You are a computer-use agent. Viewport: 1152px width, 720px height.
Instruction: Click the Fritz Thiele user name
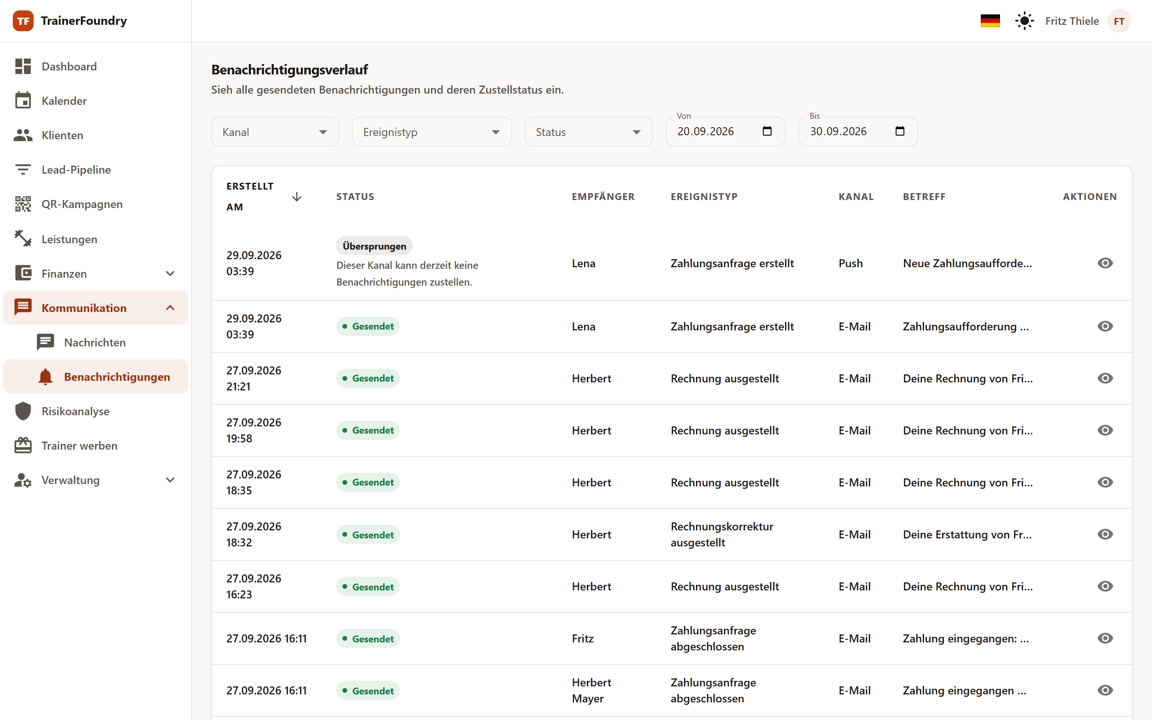click(x=1072, y=21)
